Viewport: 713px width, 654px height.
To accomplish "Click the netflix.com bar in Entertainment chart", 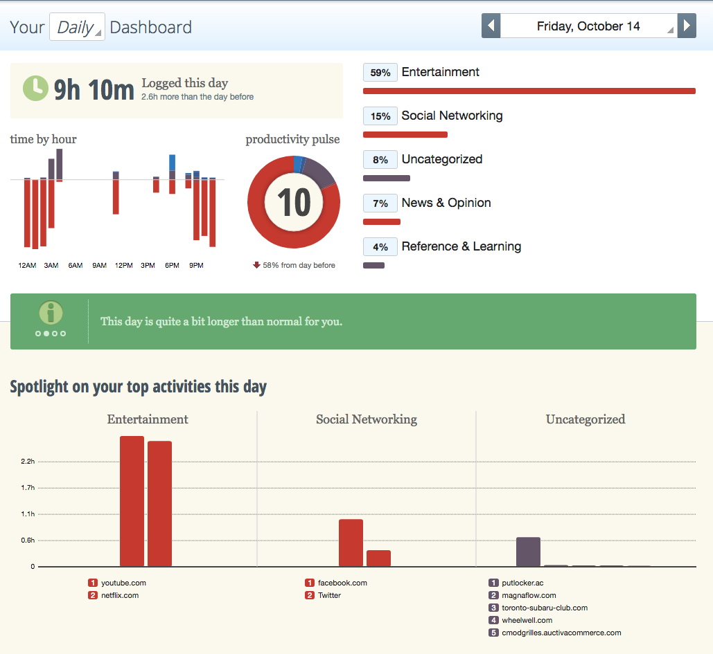I will click(159, 504).
